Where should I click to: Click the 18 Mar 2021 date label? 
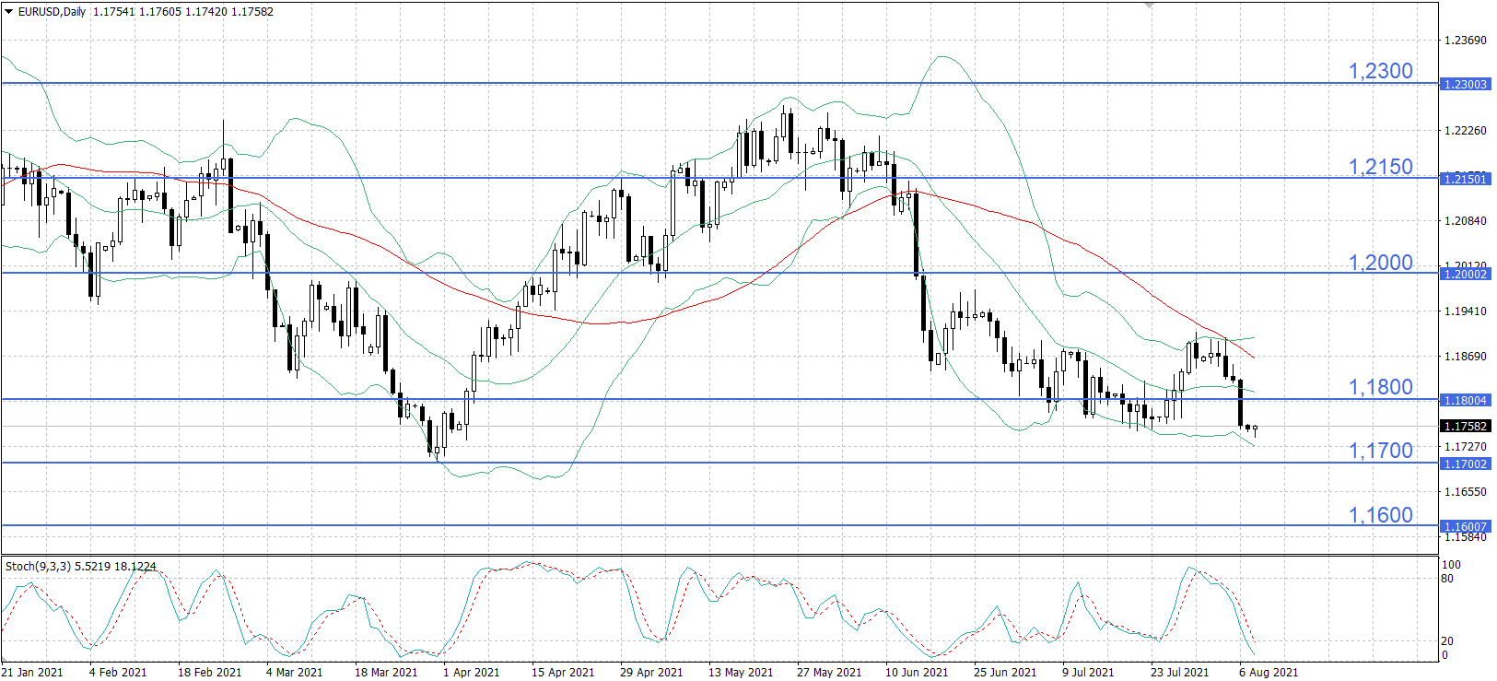tap(386, 672)
